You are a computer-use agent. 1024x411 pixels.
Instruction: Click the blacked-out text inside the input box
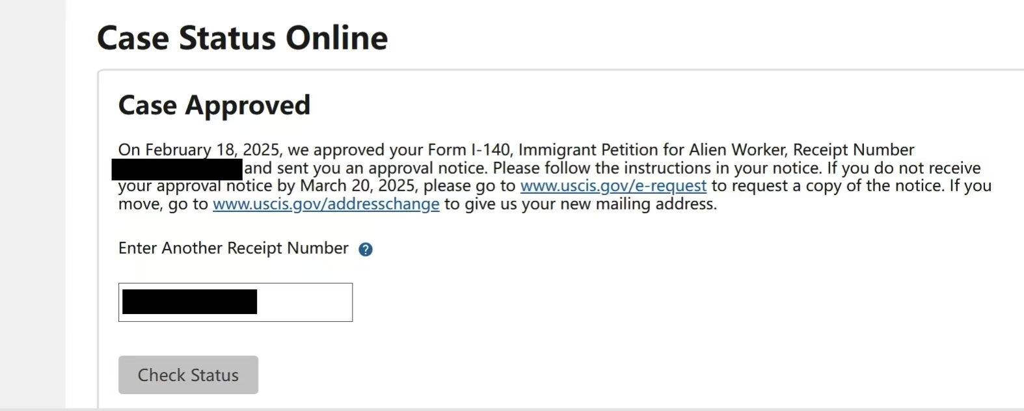click(189, 302)
